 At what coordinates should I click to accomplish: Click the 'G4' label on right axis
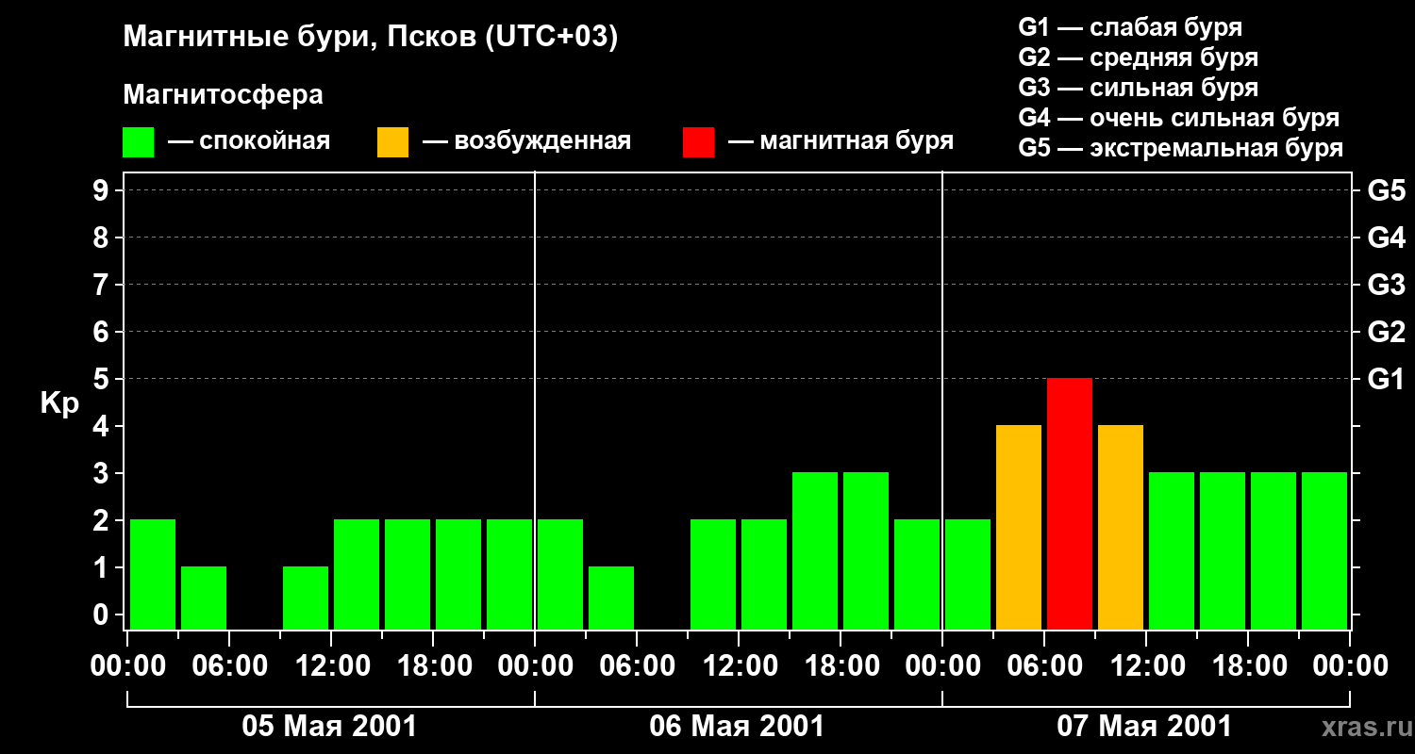coord(1386,238)
